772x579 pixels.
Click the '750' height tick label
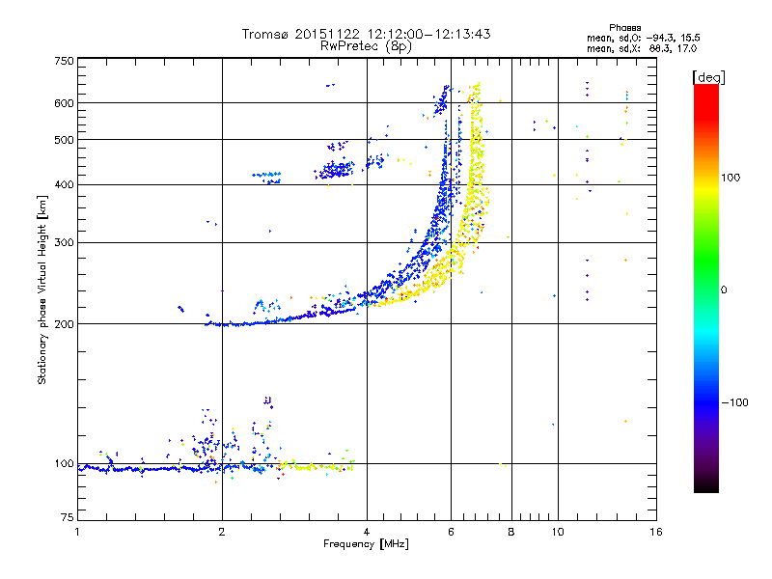point(65,61)
